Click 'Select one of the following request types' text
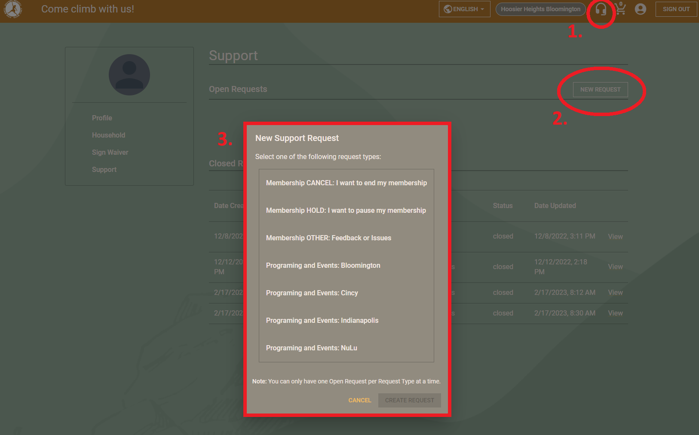Viewport: 699px width, 435px height. pyautogui.click(x=318, y=157)
